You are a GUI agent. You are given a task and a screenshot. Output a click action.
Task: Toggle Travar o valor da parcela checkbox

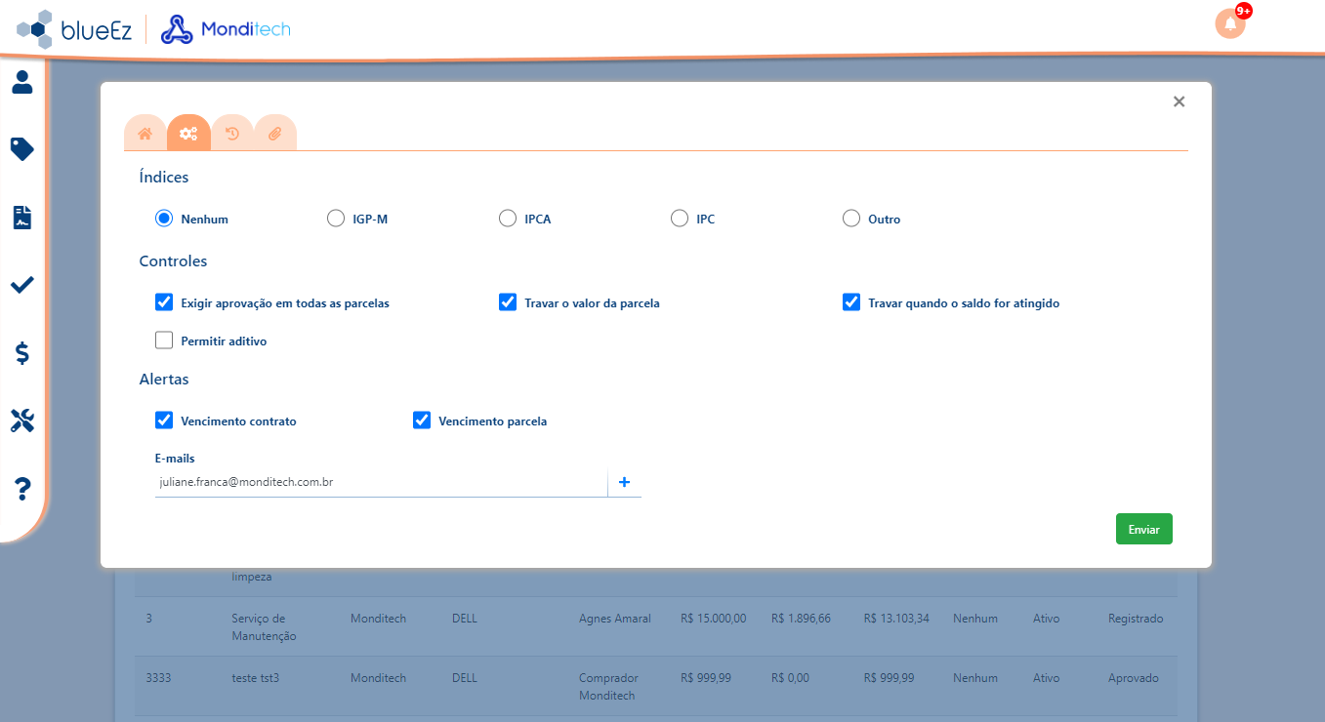(508, 302)
